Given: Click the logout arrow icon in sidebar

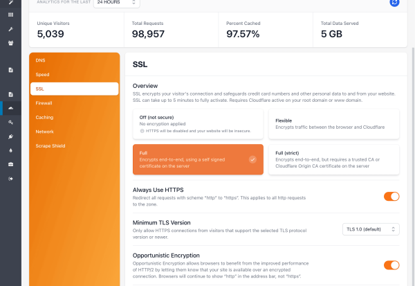Looking at the screenshot, I should pyautogui.click(x=10, y=179).
